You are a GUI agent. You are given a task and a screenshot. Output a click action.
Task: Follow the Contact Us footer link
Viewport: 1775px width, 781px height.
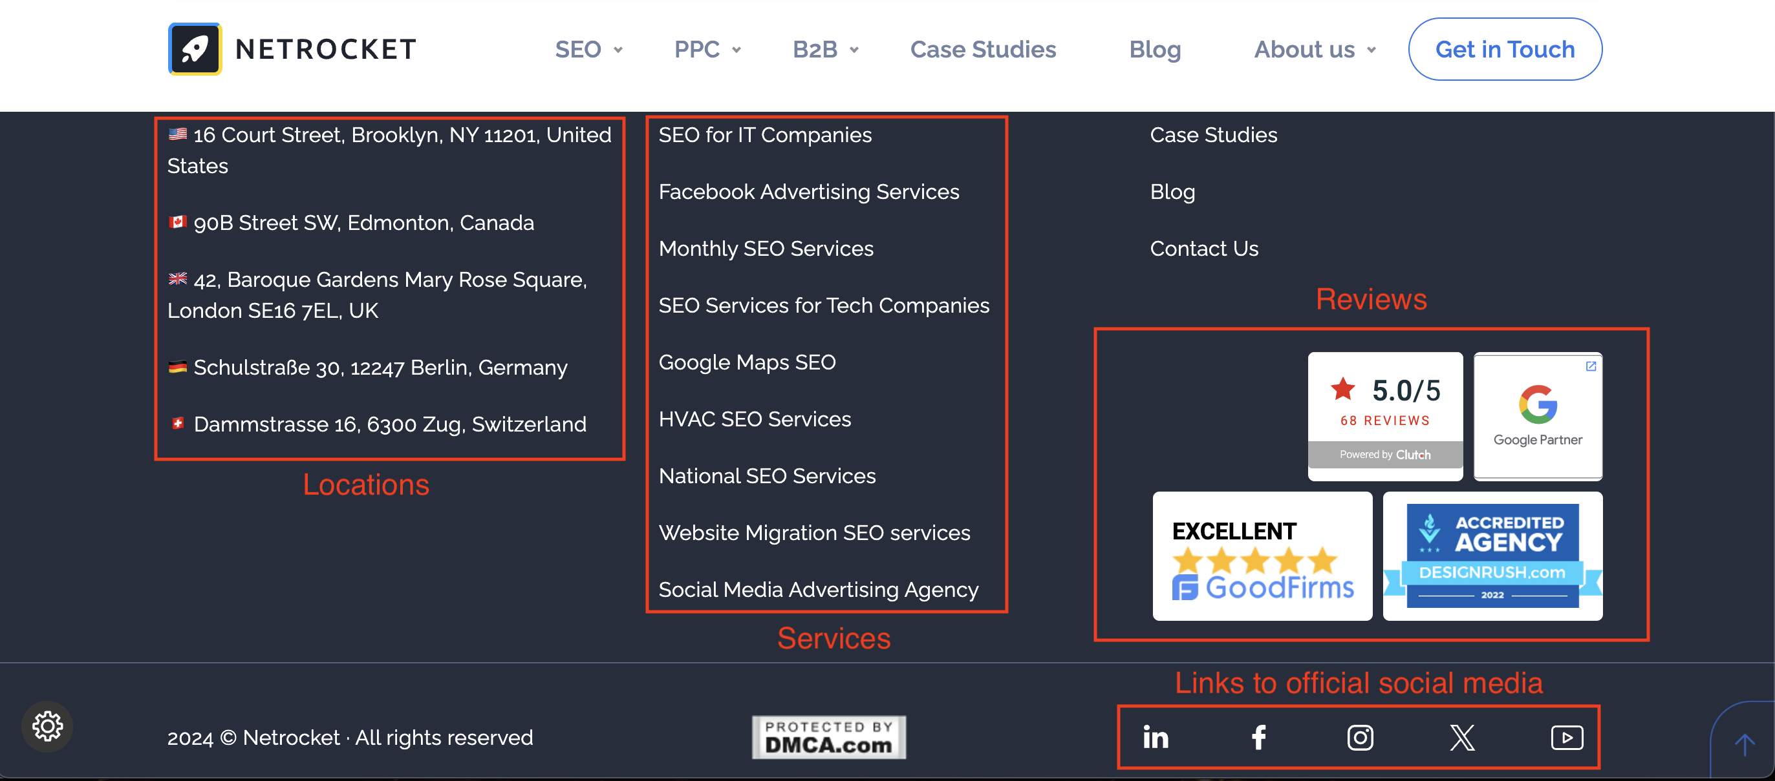pyautogui.click(x=1204, y=249)
